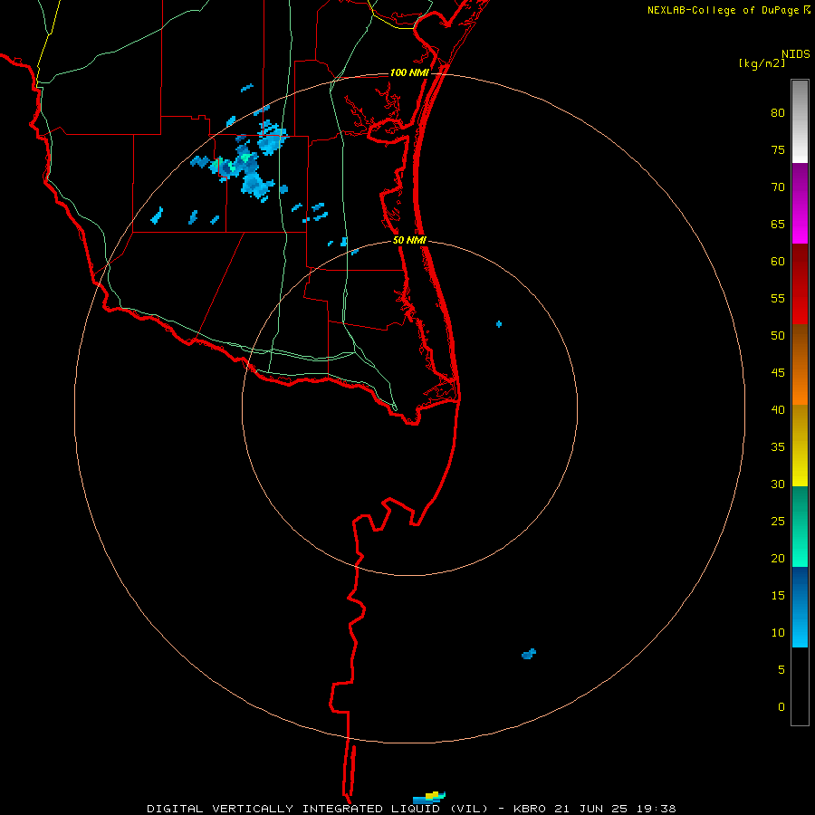The width and height of the screenshot is (815, 815).
Task: Click the NIDS label above the scale
Action: pyautogui.click(x=795, y=54)
